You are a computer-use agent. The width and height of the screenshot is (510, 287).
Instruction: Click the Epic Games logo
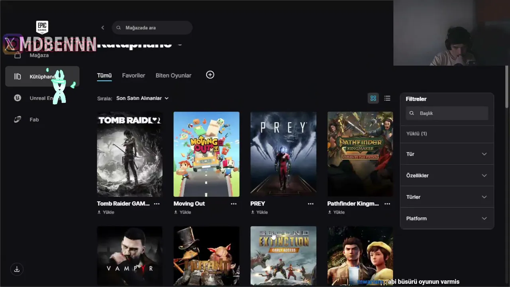[42, 27]
